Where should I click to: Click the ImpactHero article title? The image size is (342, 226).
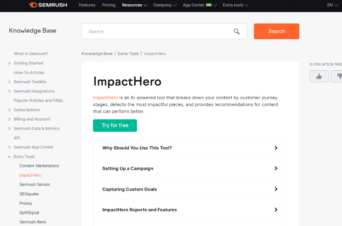tap(127, 81)
